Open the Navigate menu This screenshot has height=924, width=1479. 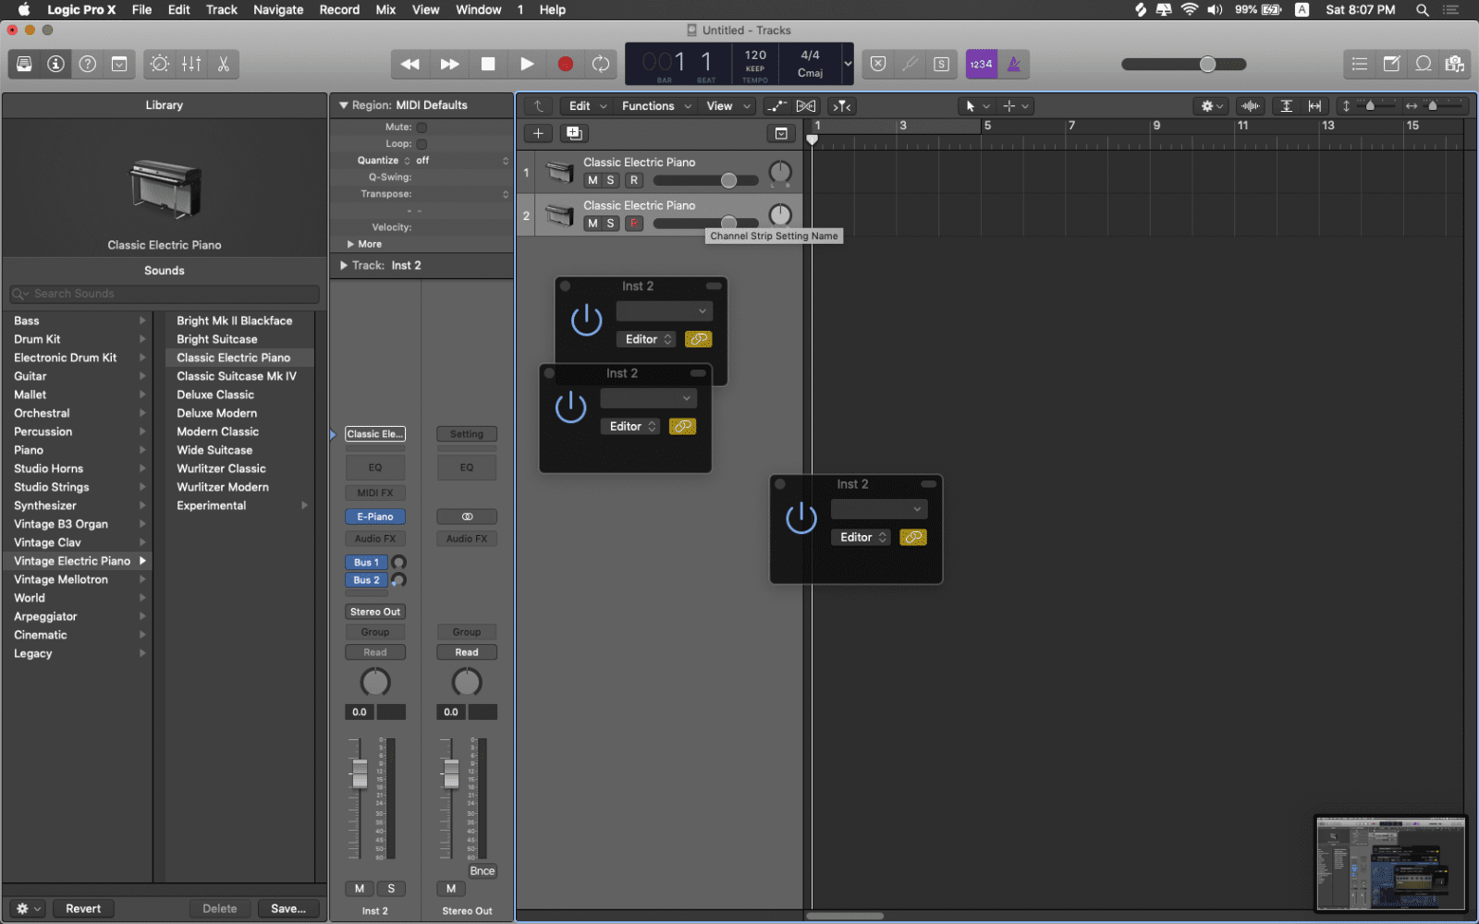(278, 9)
